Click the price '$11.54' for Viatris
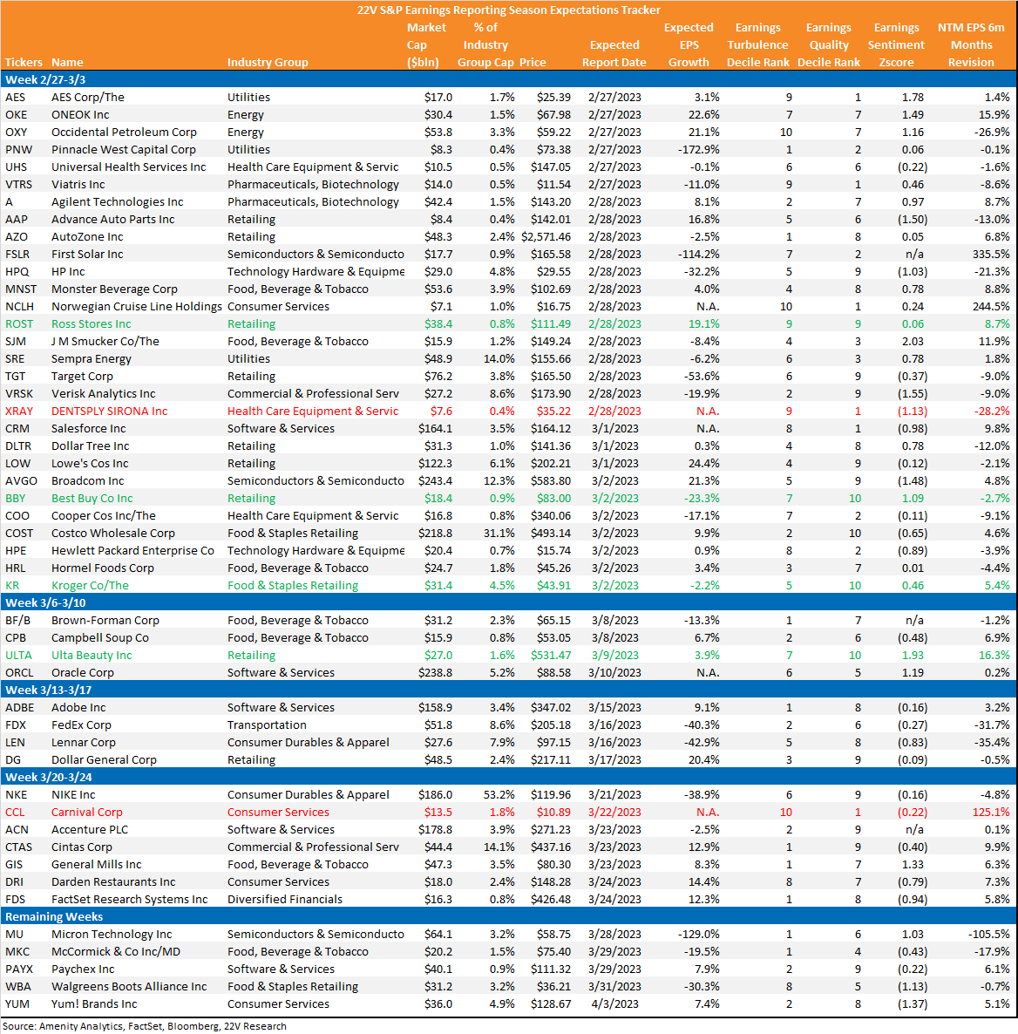Viewport: 1018px width, 1034px height. tap(553, 185)
